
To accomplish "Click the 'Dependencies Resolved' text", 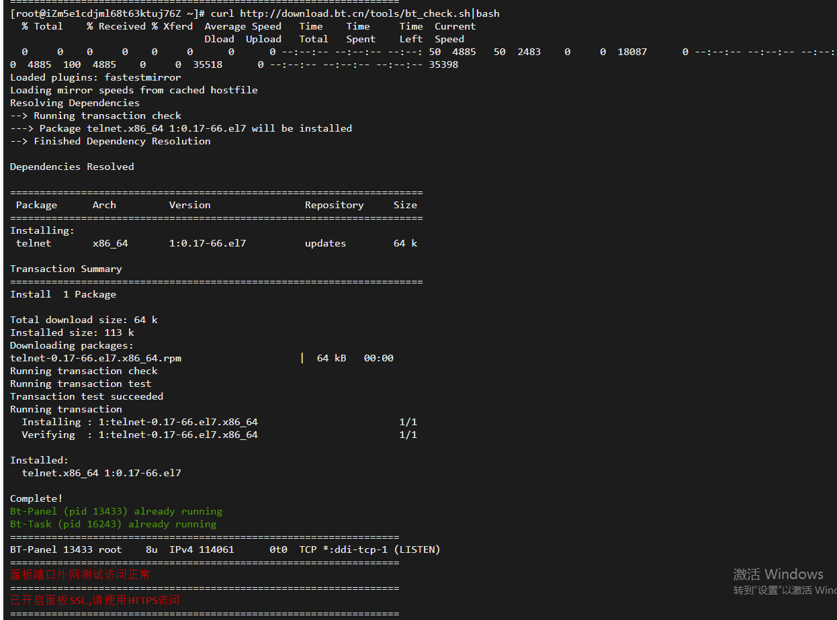I will tap(72, 167).
